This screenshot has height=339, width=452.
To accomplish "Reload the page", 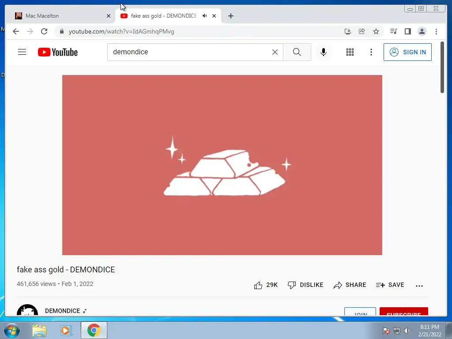I will click(44, 31).
